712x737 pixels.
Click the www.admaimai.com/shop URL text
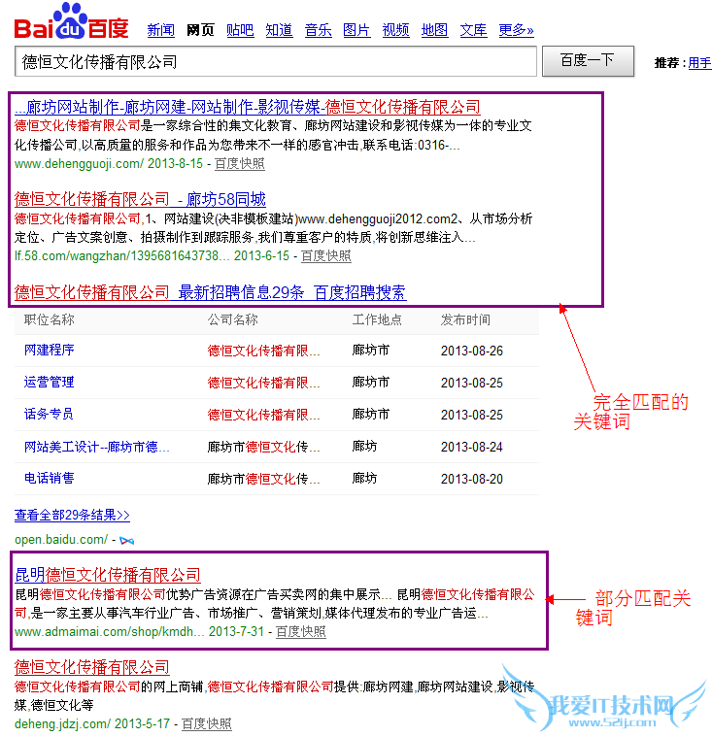[x=110, y=632]
